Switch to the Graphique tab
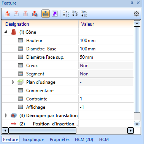 [x=33, y=139]
